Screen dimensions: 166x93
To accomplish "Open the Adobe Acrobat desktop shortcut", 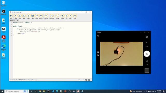I will click(3, 39).
